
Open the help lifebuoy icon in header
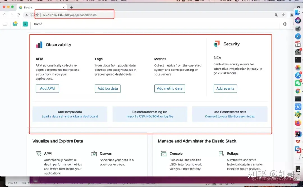[x=285, y=24]
